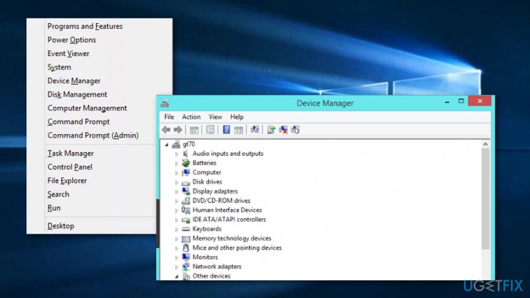Open the Action menu
The height and width of the screenshot is (298, 530).
coord(192,117)
